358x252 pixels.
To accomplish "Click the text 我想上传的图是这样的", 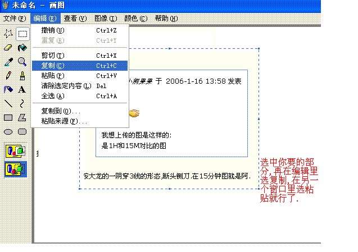I will tap(135, 135).
